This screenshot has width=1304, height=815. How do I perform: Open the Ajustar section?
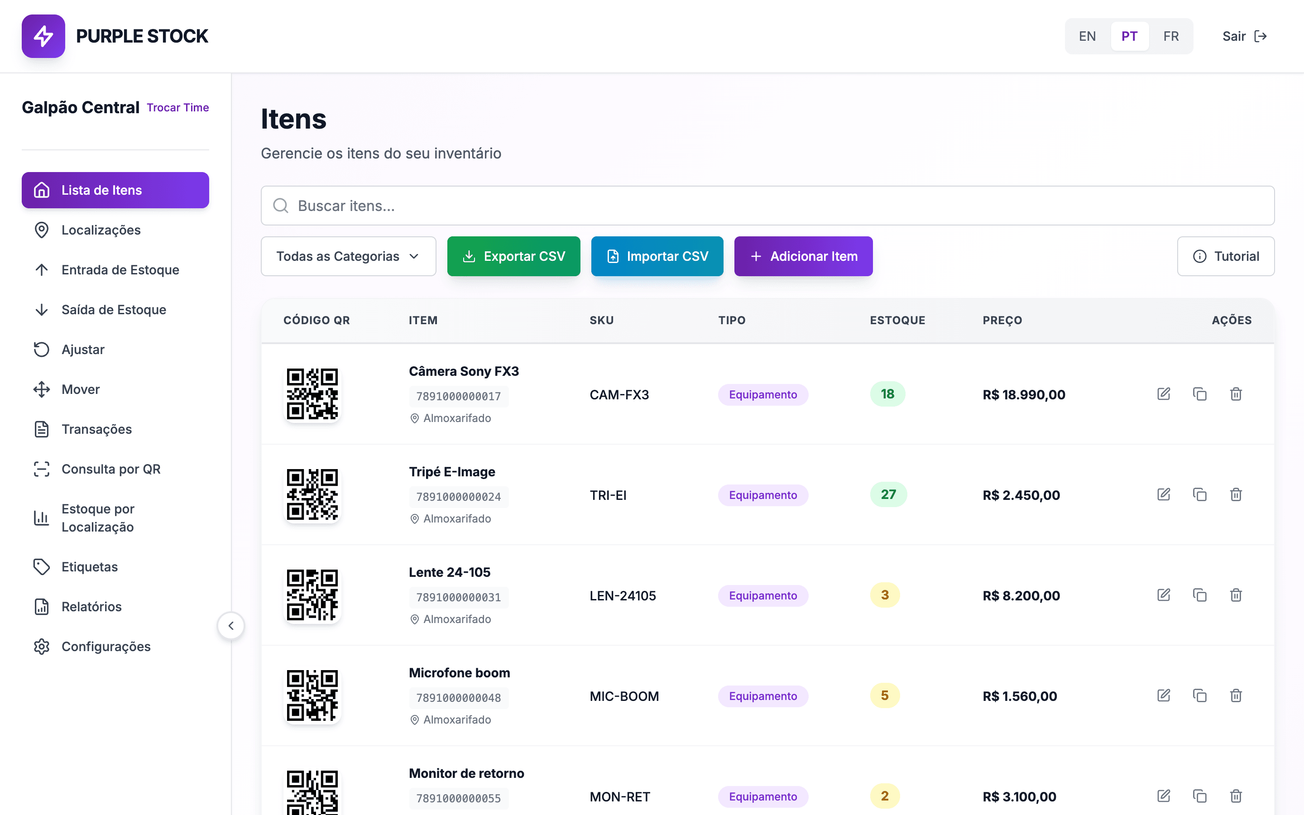[x=115, y=350]
